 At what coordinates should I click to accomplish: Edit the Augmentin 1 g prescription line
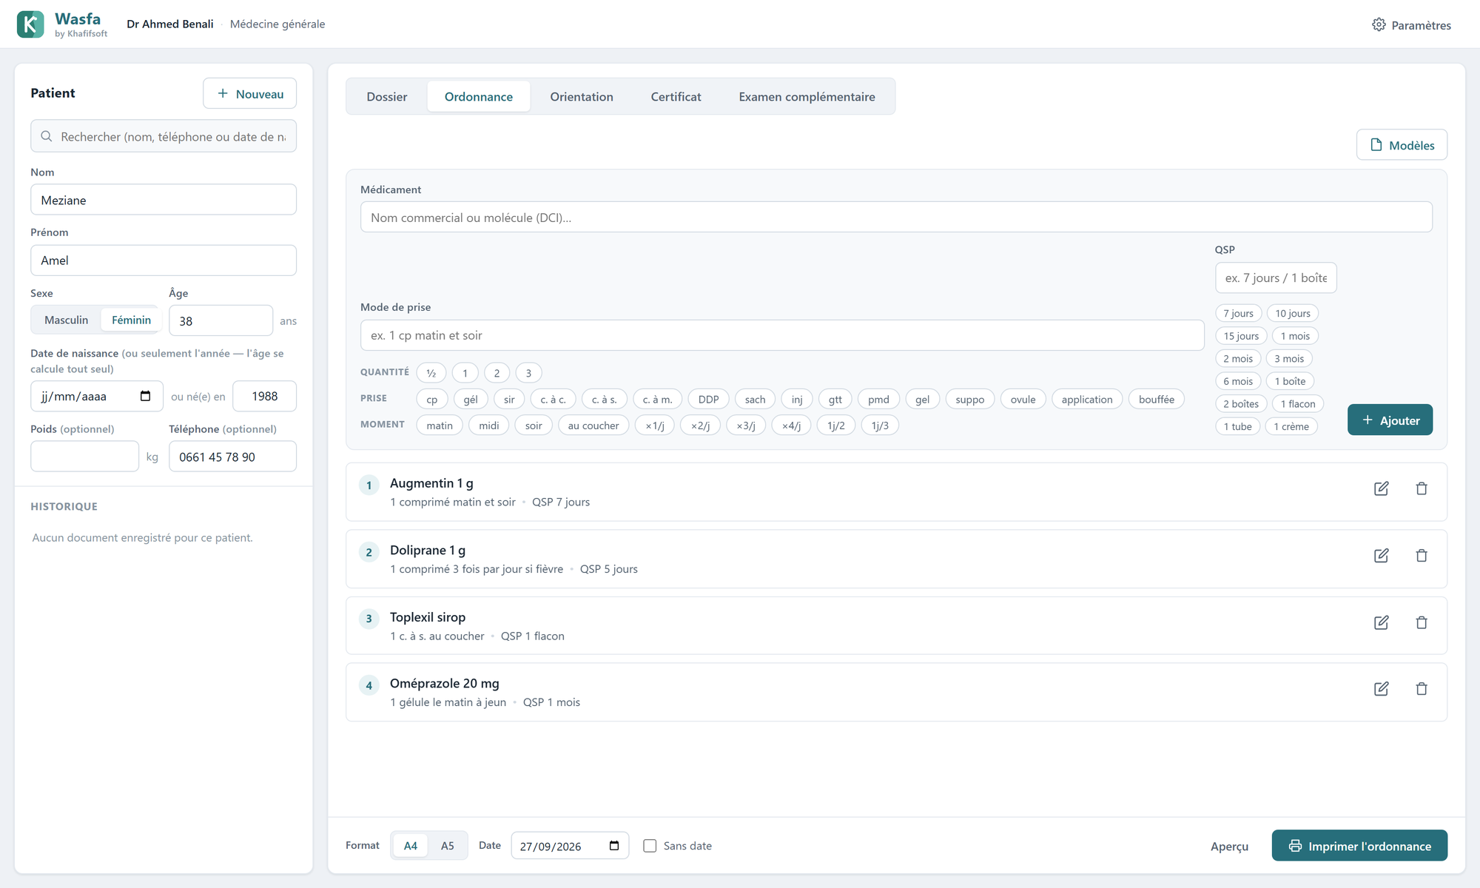[1381, 488]
